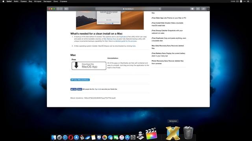The width and height of the screenshot is (252, 141).
Task: Click the Download the MacOS App button
Action: [89, 66]
